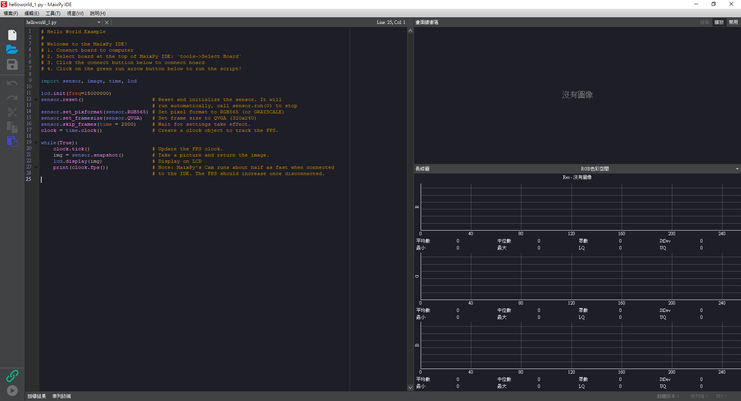The width and height of the screenshot is (741, 401).
Task: Copy code with the copy icon
Action: tap(12, 127)
